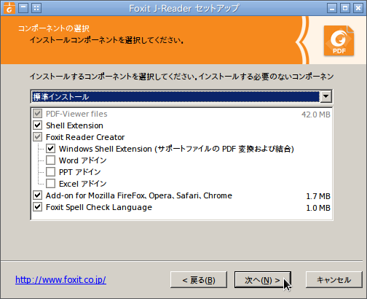
Task: Minimize the setup window
Action: [332, 8]
